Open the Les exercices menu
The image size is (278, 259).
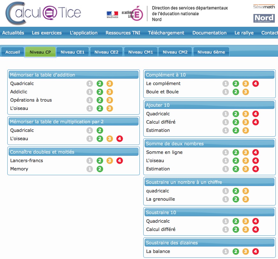[x=47, y=33]
